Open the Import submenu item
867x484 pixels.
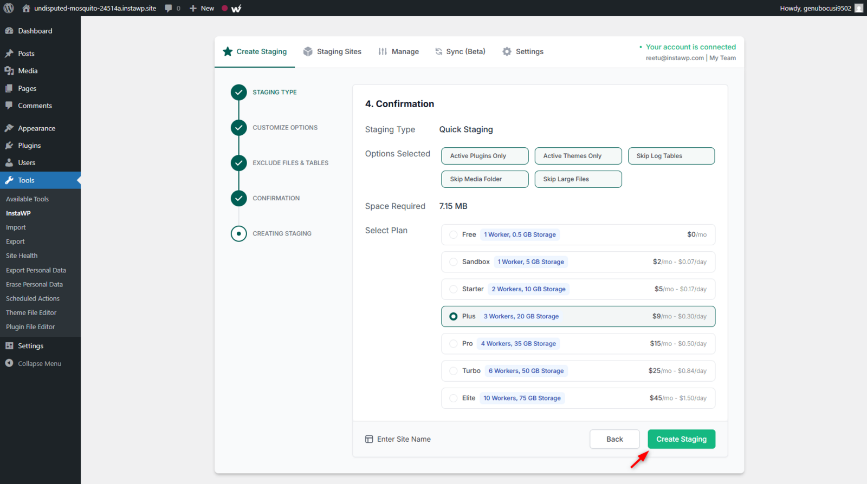pos(16,227)
